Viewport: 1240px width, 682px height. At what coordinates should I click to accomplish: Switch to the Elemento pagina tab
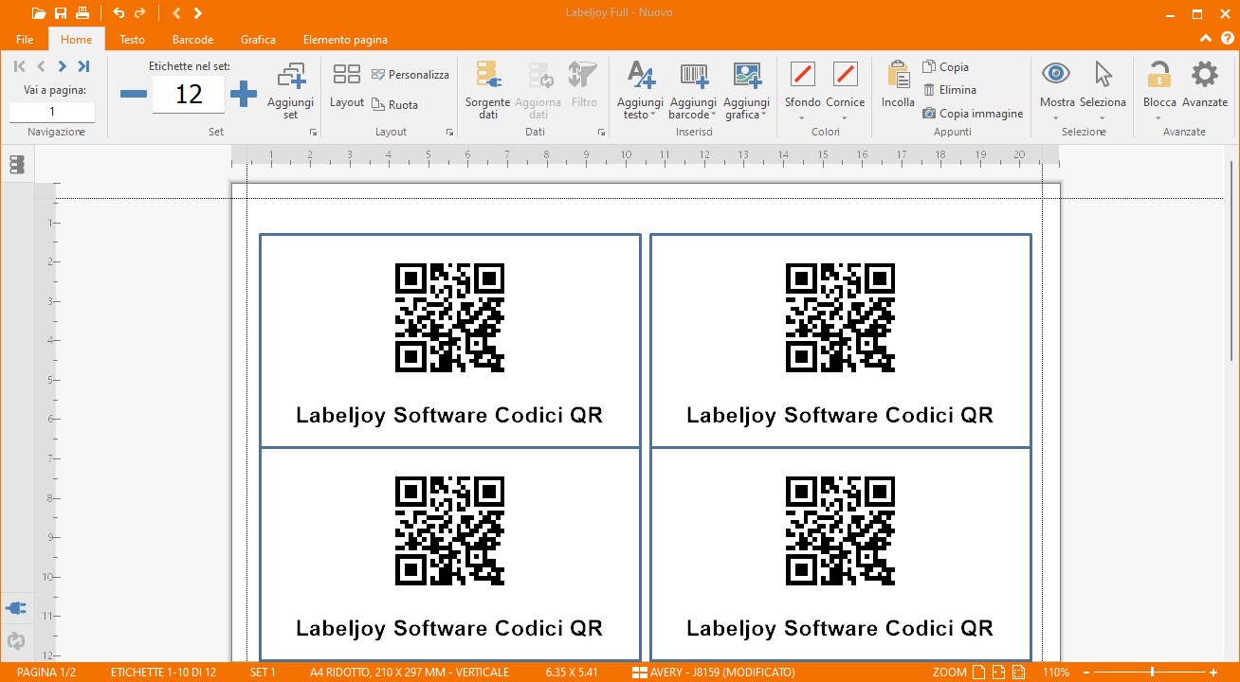coord(345,40)
